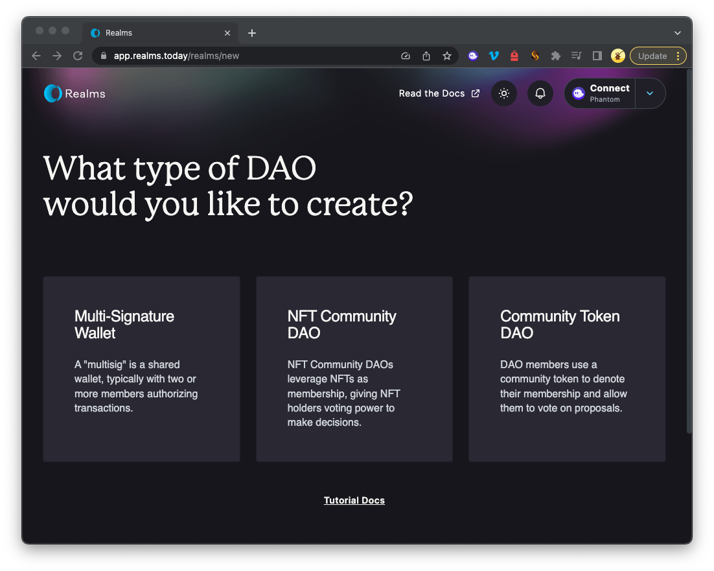This screenshot has width=714, height=571.
Task: Reload the page
Action: point(78,56)
